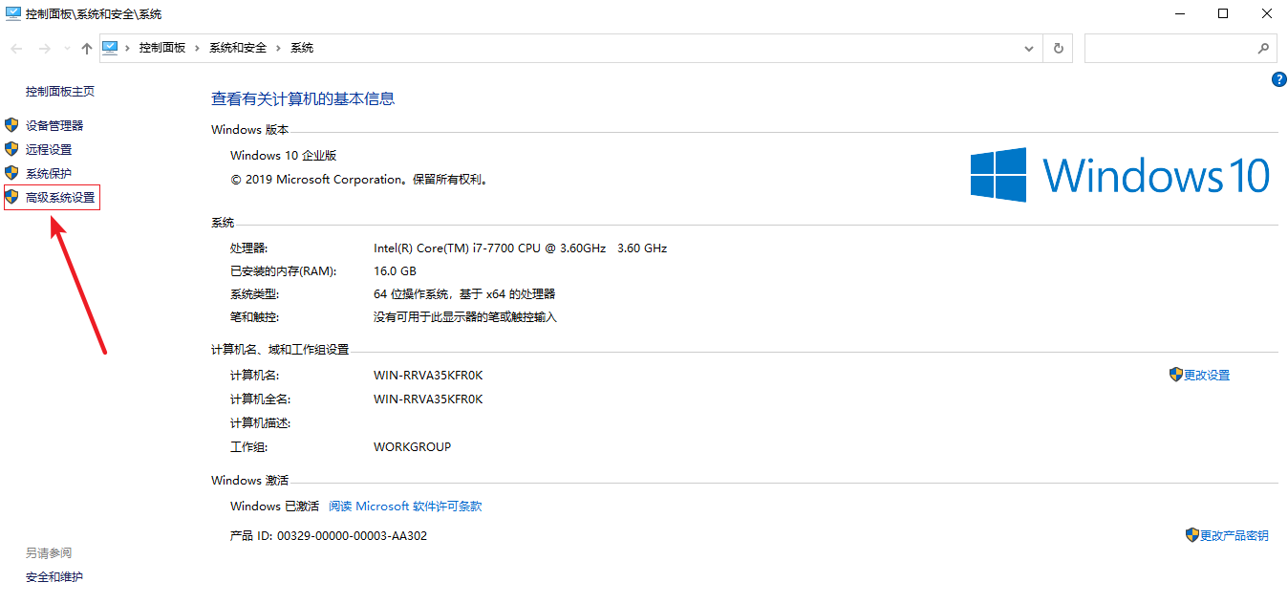The width and height of the screenshot is (1288, 604).
Task: Open 控制面板主页 link in sidebar
Action: pyautogui.click(x=60, y=92)
